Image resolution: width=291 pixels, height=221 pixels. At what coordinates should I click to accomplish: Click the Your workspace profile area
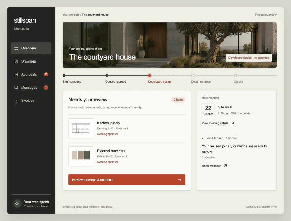31,204
